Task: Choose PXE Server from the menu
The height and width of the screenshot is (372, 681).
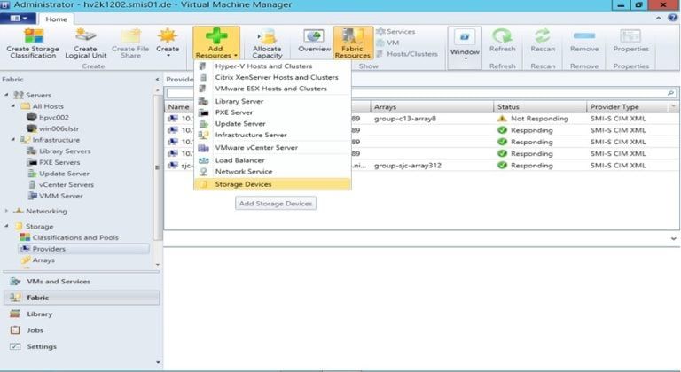Action: (x=272, y=112)
